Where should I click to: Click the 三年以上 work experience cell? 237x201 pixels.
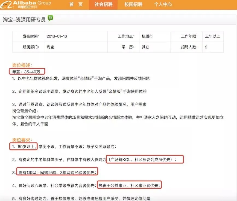pos(213,36)
